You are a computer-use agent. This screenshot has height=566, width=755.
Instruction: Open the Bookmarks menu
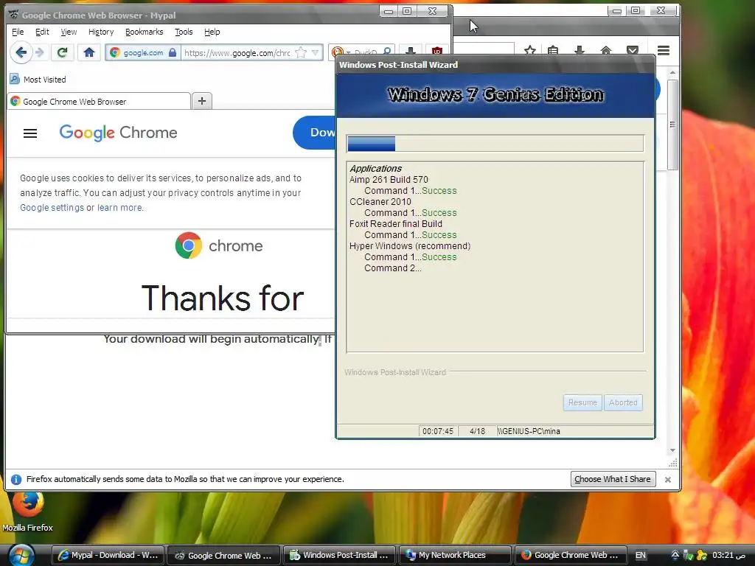(144, 32)
